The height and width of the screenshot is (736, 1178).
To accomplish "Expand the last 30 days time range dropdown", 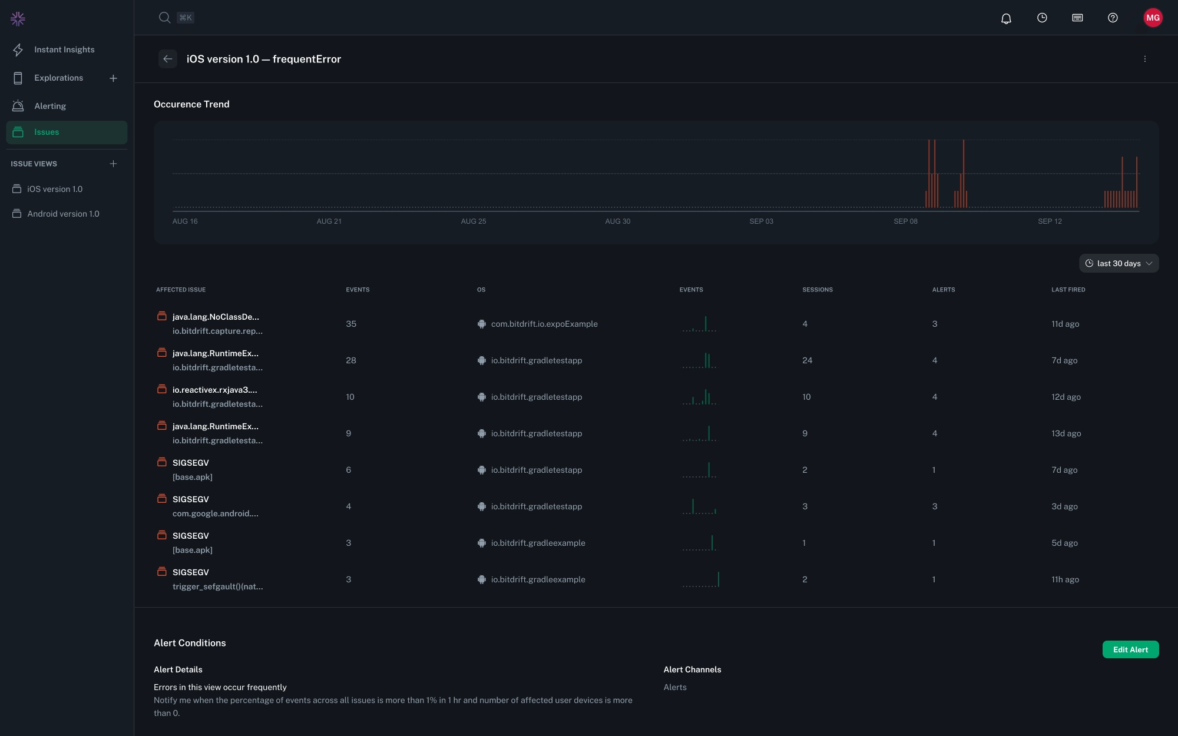I will click(1119, 263).
